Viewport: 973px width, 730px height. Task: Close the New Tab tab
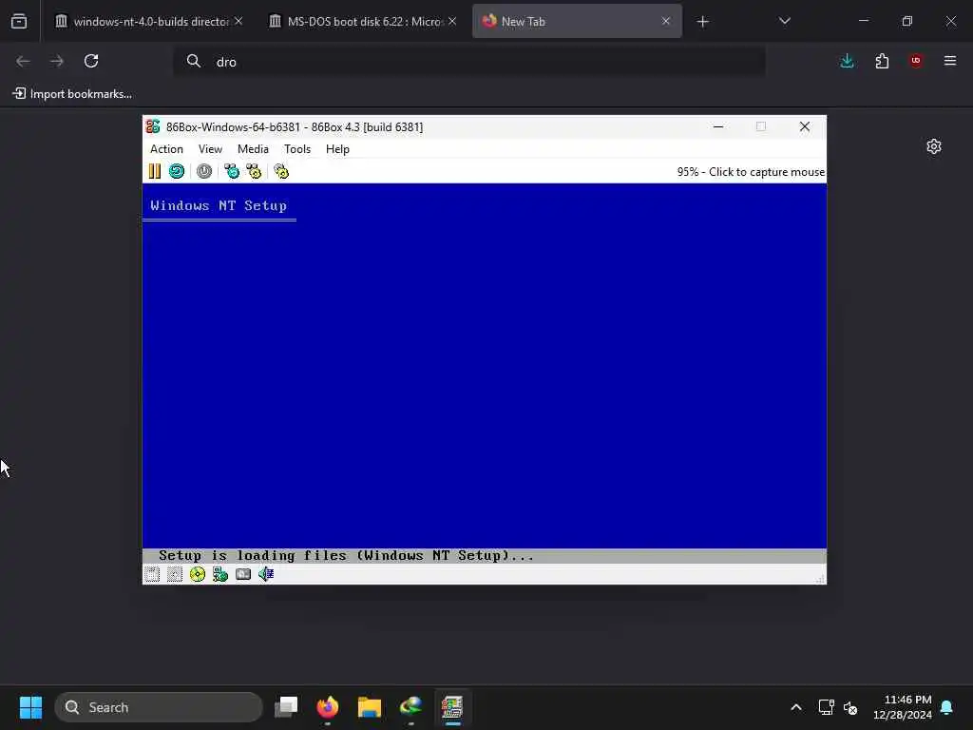click(666, 21)
